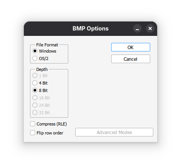Open the Advanced Modes button
The width and height of the screenshot is (181, 168).
(x=114, y=132)
